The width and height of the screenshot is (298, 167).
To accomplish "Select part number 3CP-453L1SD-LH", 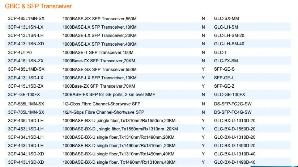I will click(26, 129).
